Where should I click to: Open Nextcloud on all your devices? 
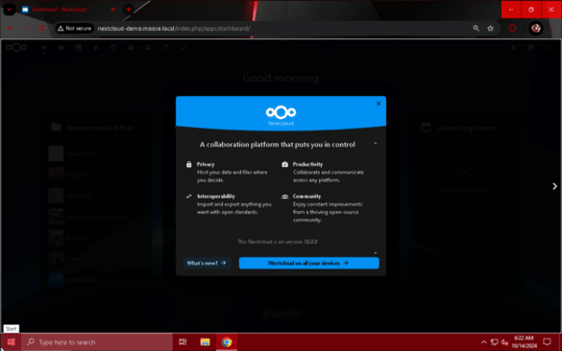(x=309, y=263)
